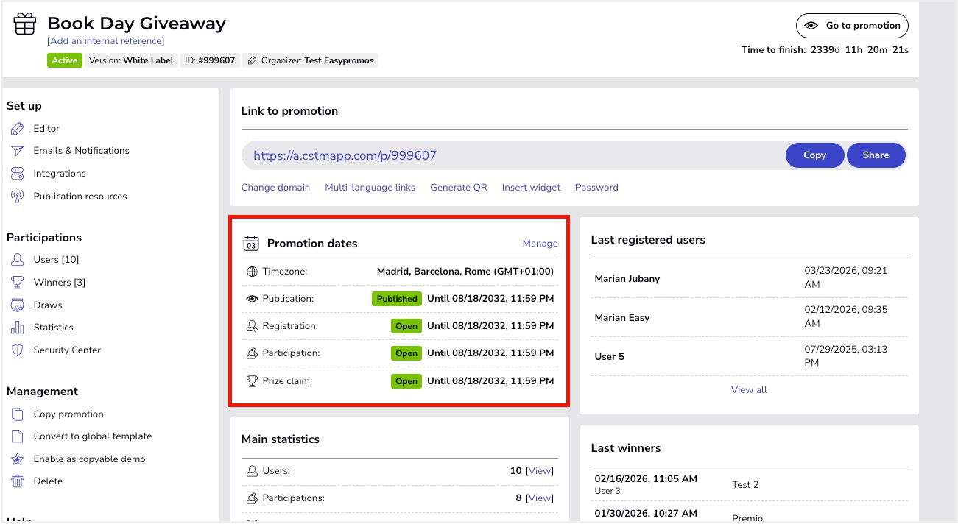Select Enable as copyable demo

coord(89,459)
